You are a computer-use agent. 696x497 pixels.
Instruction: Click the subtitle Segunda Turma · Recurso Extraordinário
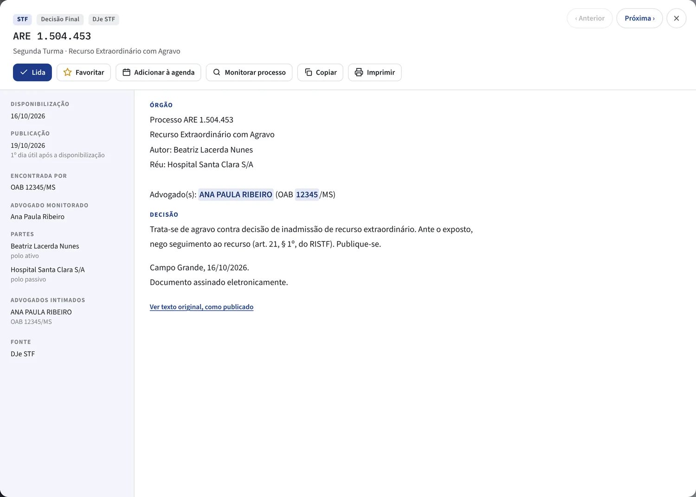(97, 51)
